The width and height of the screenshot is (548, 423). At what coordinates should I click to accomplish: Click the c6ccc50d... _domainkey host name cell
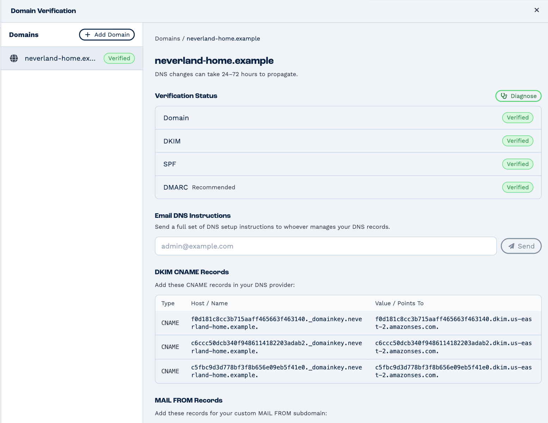pyautogui.click(x=277, y=347)
